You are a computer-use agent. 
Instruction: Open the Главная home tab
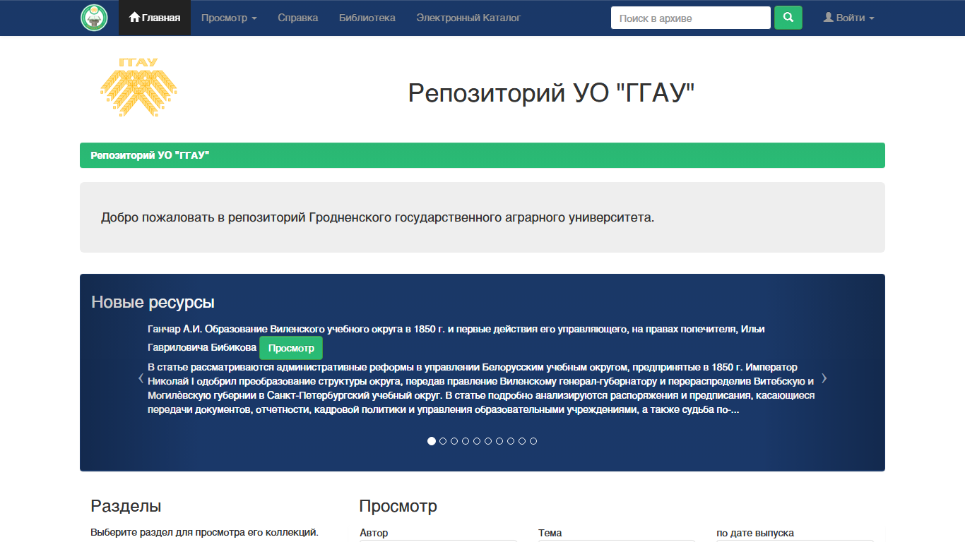click(x=155, y=18)
